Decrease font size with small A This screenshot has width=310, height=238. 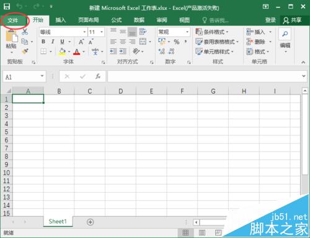(91, 42)
